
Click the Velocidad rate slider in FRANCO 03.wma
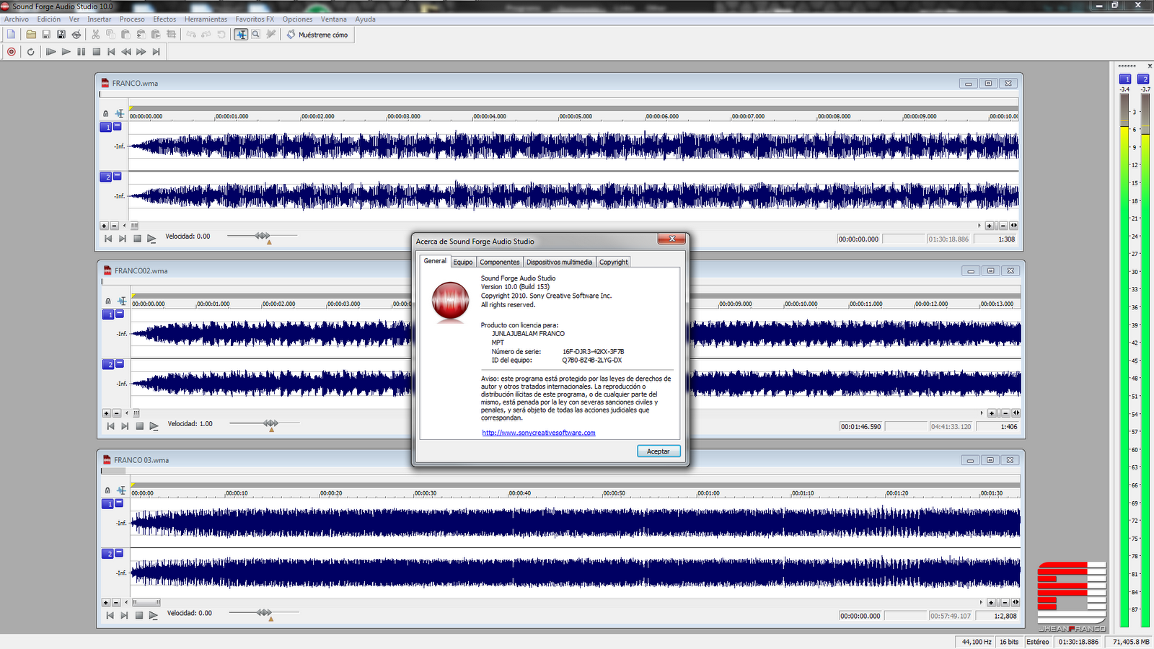pyautogui.click(x=264, y=613)
